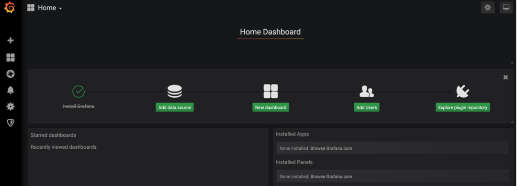Click the Install Grafana strikethrough label

click(79, 106)
